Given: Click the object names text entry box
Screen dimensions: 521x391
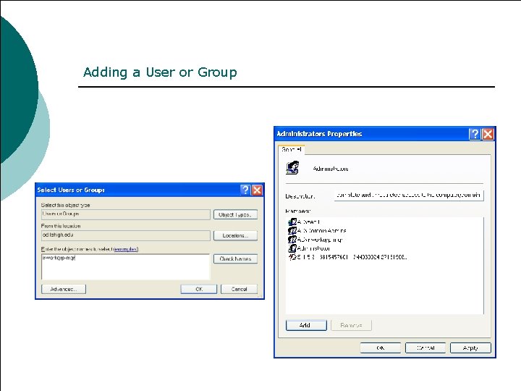Looking at the screenshot, I should coord(126,266).
